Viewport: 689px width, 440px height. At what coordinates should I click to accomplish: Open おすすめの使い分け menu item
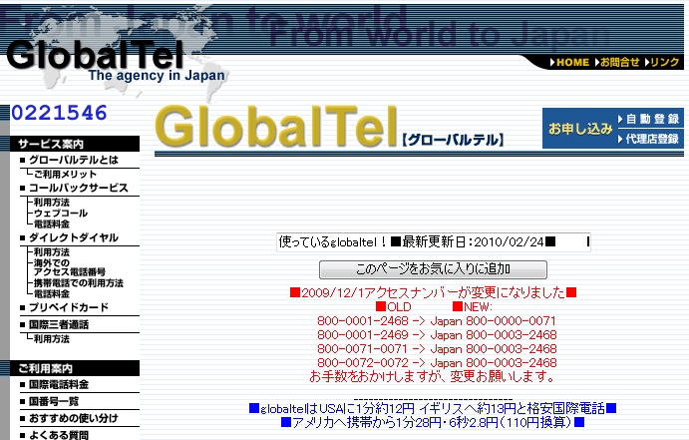pos(74,418)
